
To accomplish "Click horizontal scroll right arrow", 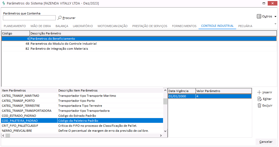I will [x=161, y=136].
